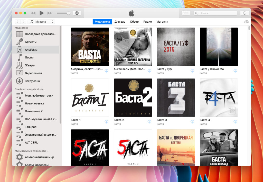263x182 pixels.
Task: Open Поп-музыка начала 2... playlist
Action: 35,119
